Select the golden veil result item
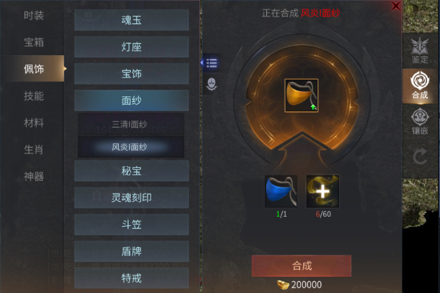The height and width of the screenshot is (293, 440). pyautogui.click(x=301, y=96)
